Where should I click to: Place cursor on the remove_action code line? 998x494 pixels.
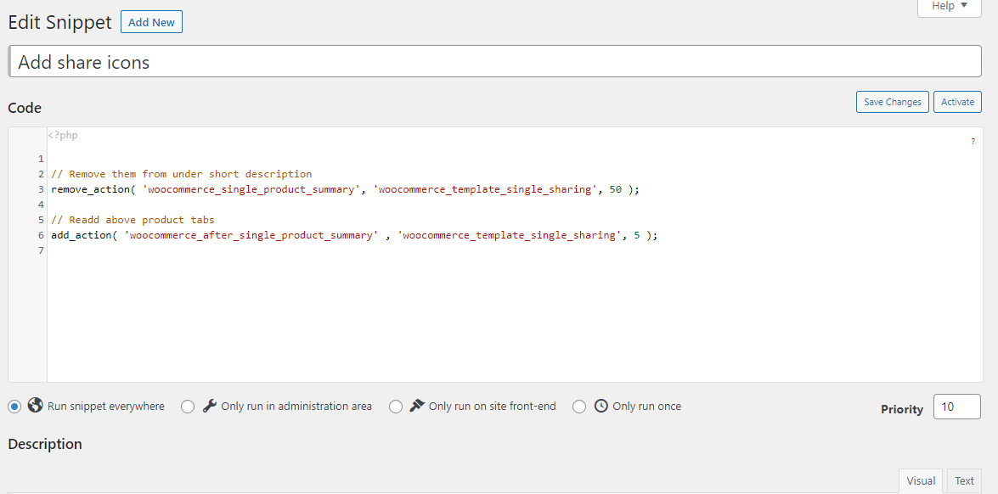click(x=344, y=189)
